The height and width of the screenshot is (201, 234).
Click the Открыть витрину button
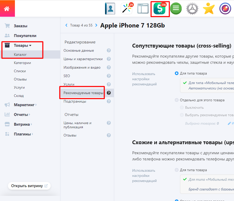point(29,186)
